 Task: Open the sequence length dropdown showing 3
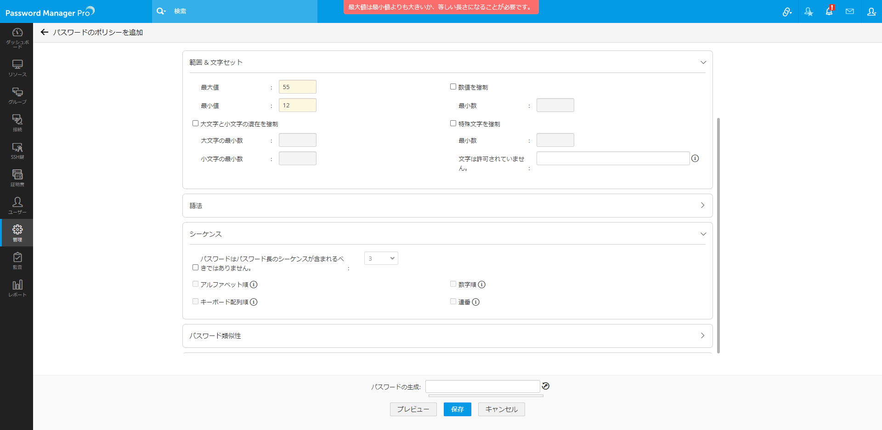[381, 258]
